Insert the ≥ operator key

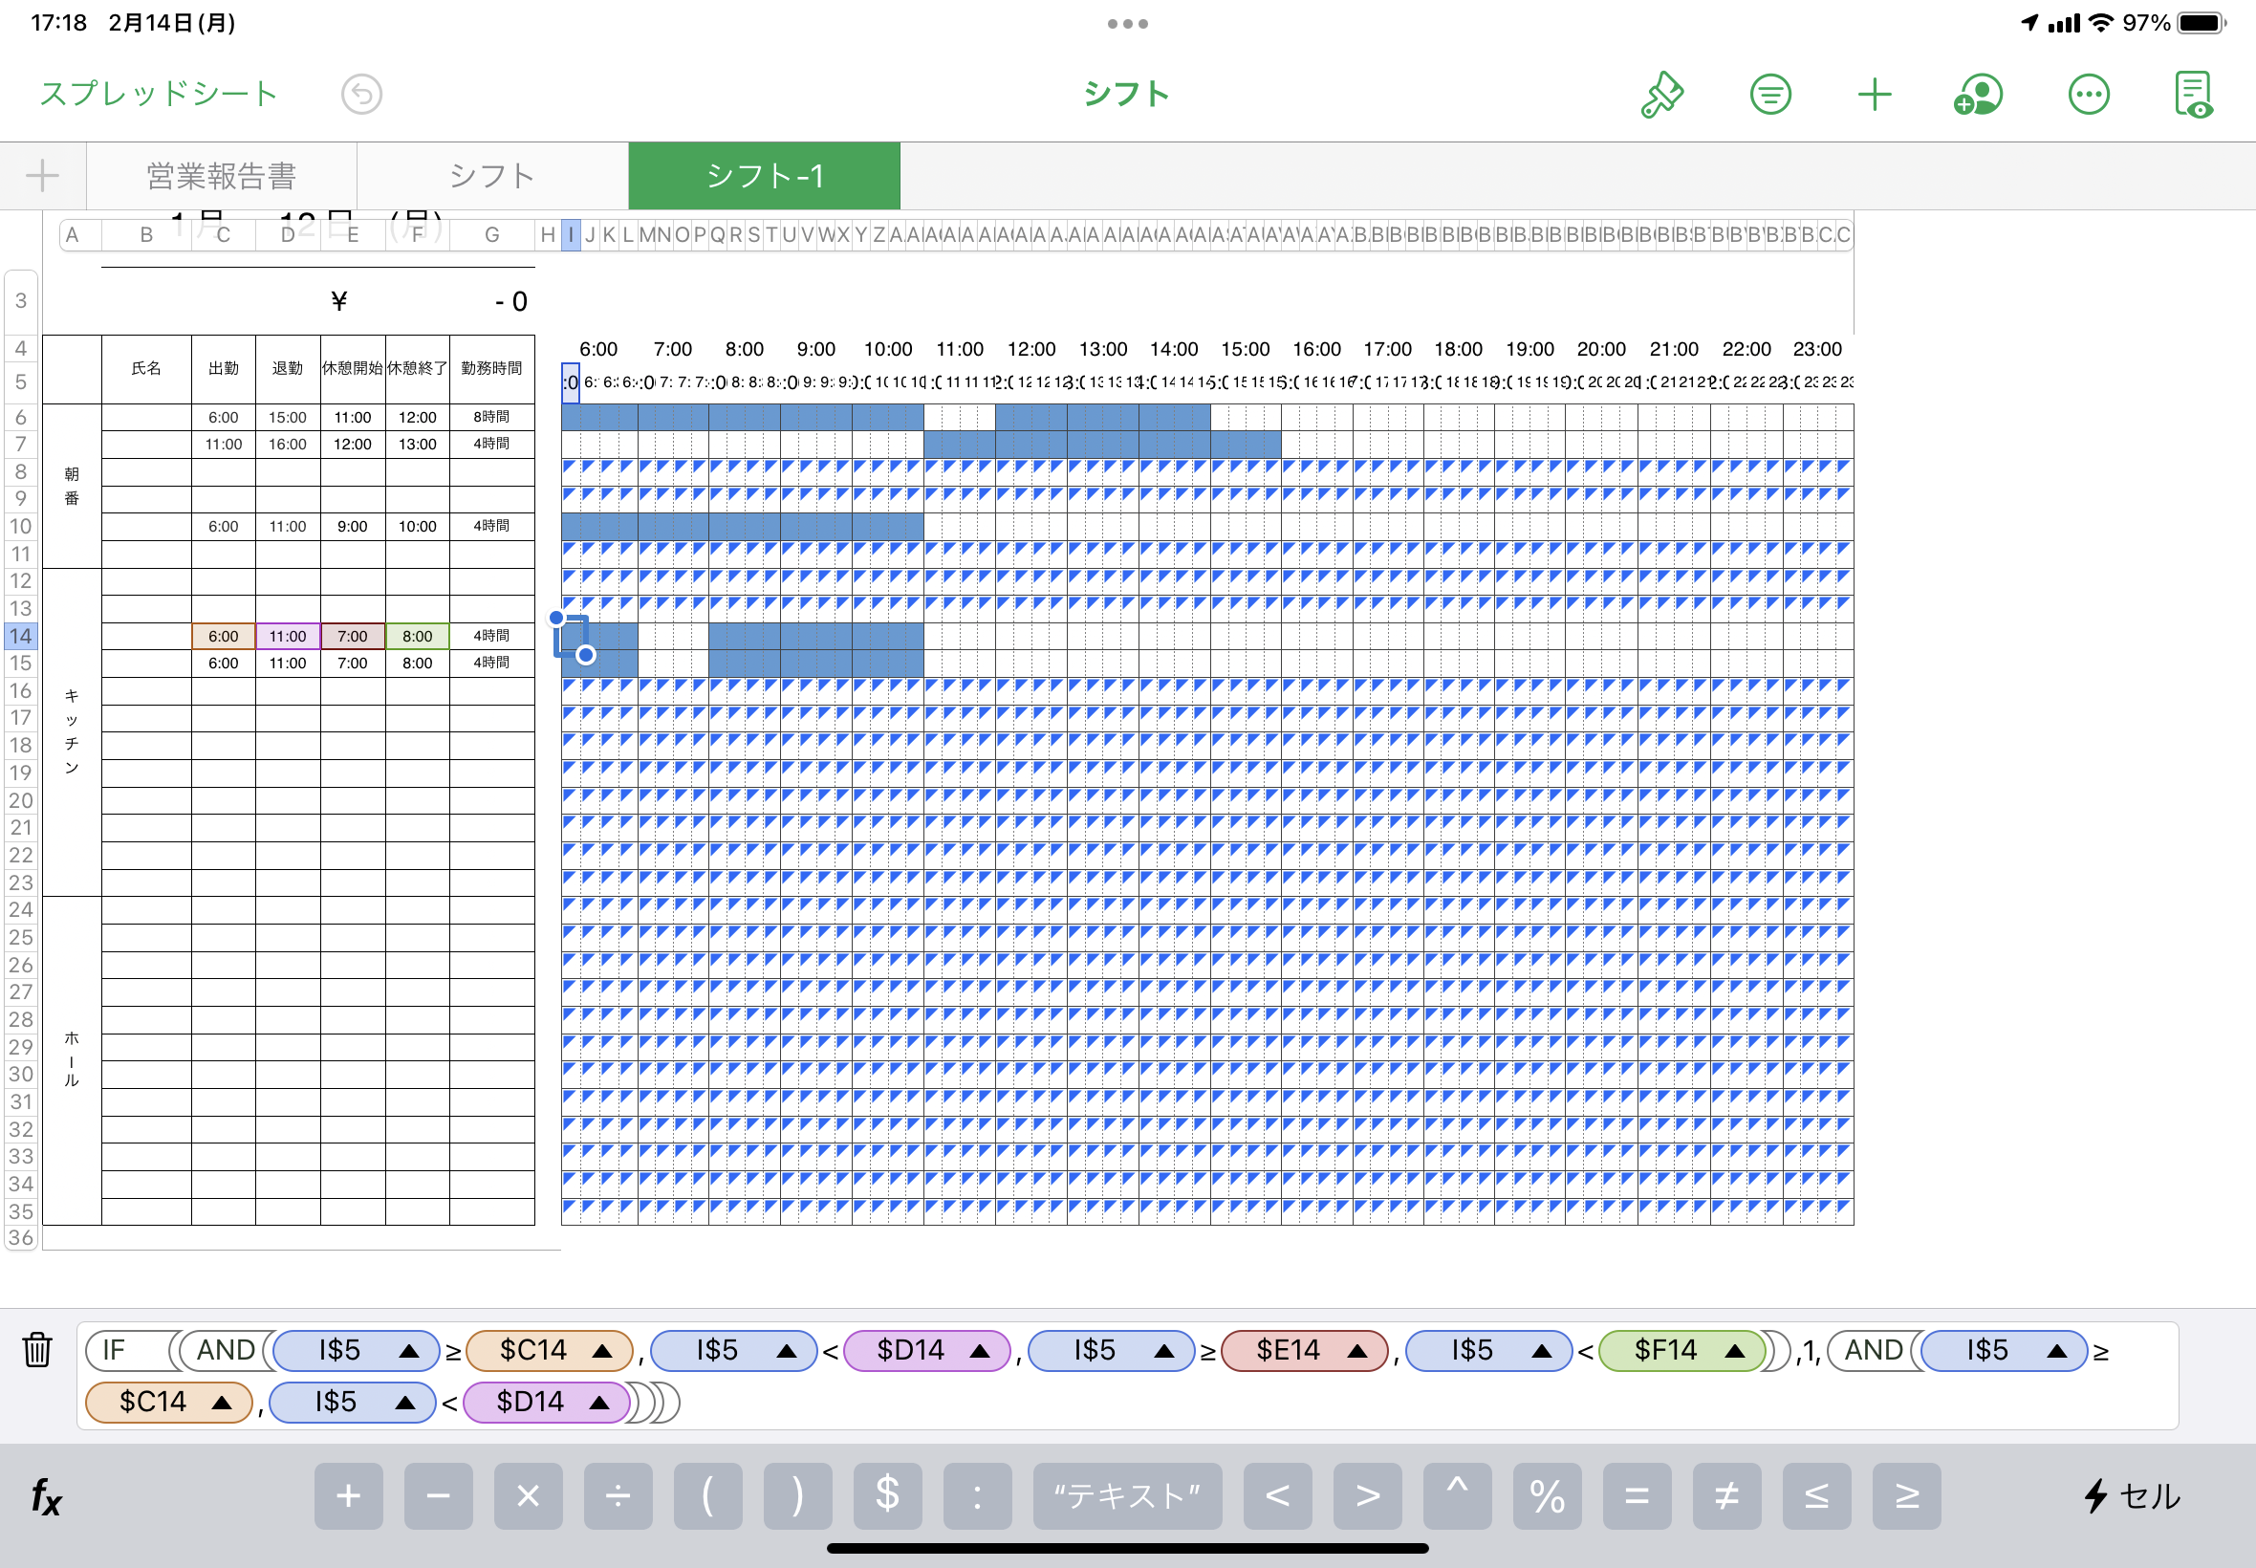[1906, 1495]
